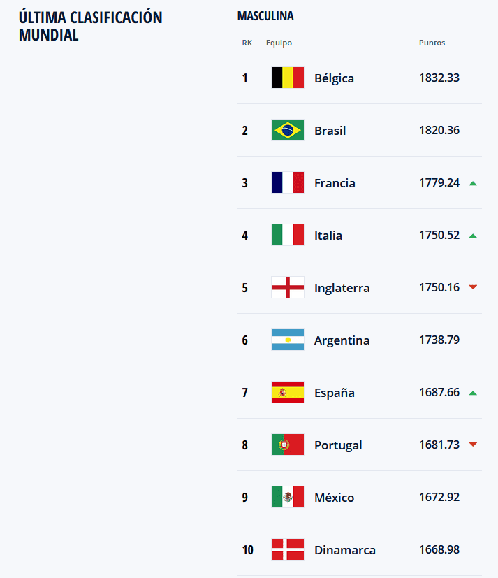Click the Mexico flag icon

coord(287,497)
